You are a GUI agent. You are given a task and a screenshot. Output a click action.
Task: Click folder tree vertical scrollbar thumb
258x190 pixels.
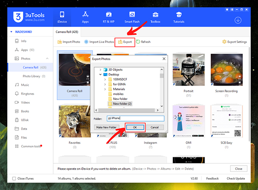pyautogui.click(x=162, y=75)
